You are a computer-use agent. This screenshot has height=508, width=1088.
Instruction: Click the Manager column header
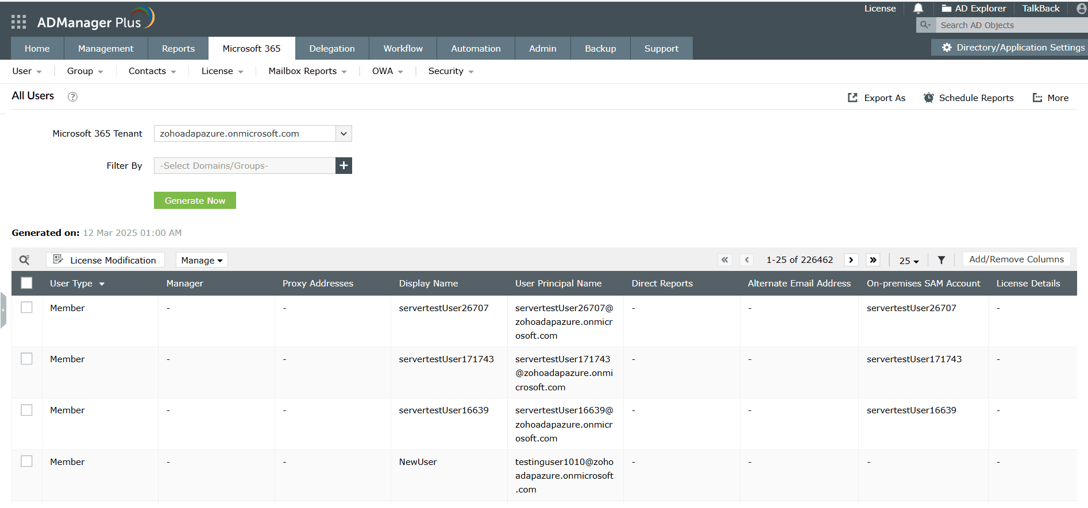[x=184, y=284]
